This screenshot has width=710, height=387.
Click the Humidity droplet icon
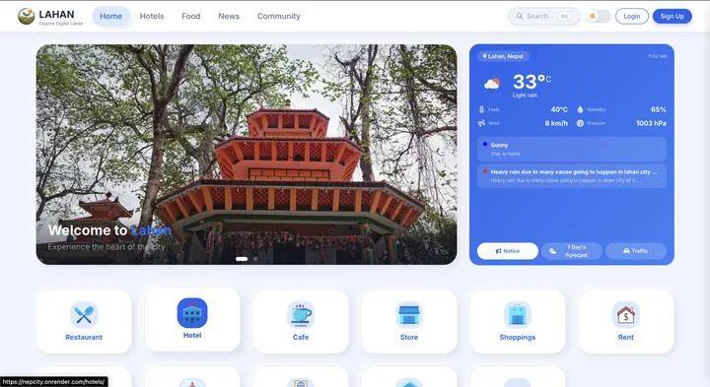[x=580, y=109]
